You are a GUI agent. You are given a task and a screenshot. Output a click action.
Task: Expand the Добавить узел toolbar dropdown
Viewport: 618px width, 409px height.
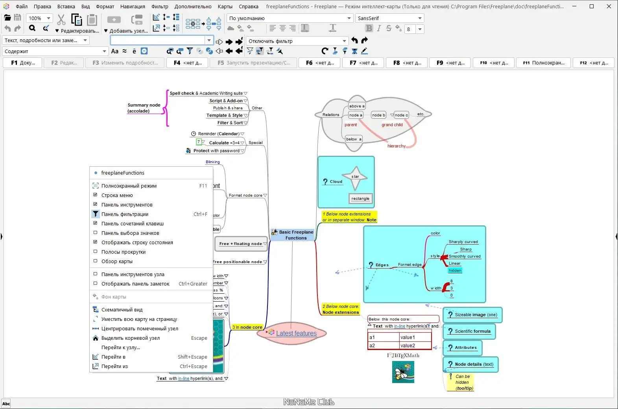point(126,31)
